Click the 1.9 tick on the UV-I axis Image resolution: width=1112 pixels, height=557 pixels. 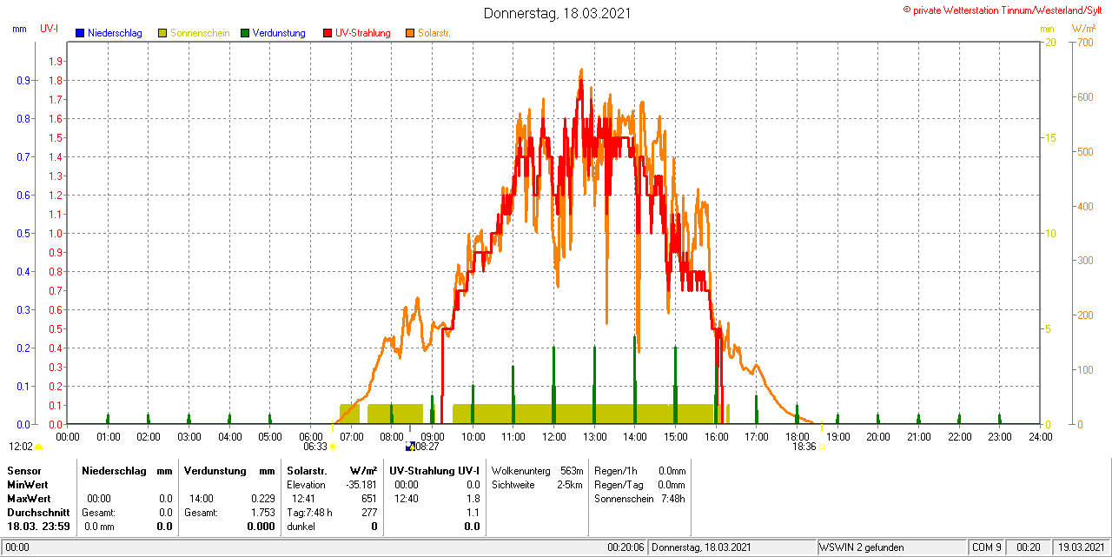56,61
